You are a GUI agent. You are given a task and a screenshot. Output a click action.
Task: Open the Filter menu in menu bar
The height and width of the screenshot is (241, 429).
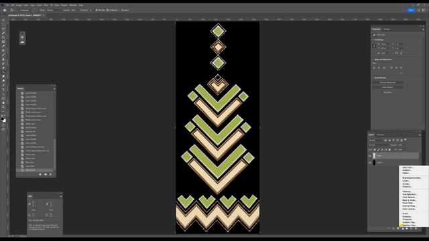click(46, 5)
